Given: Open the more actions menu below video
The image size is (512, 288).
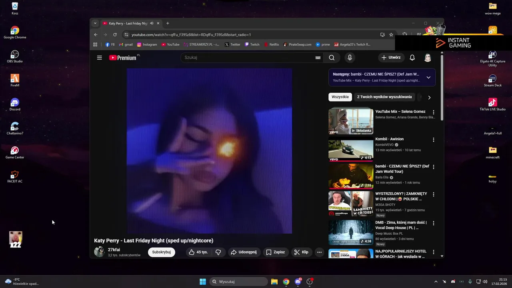Looking at the screenshot, I should (x=319, y=252).
